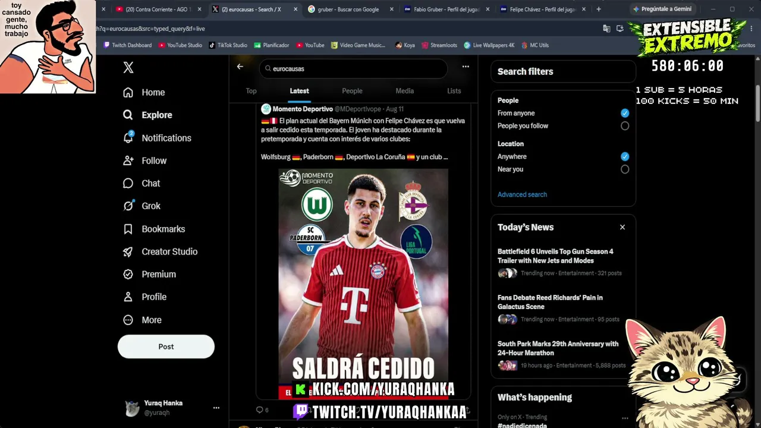Click the Yuraq Hanka account avatar

(x=132, y=408)
